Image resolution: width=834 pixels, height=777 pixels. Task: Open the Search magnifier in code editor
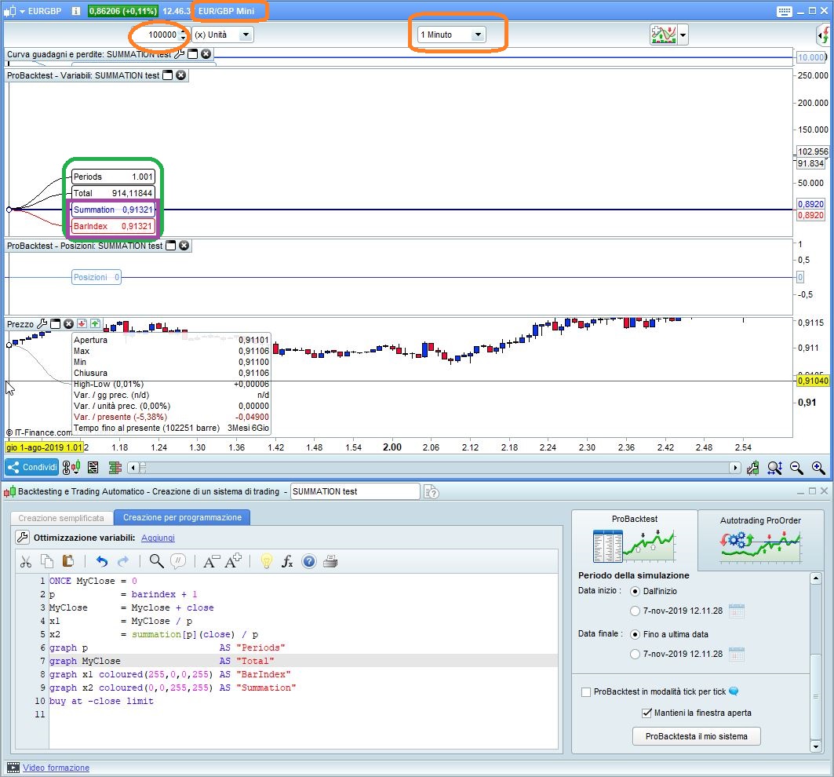(156, 561)
